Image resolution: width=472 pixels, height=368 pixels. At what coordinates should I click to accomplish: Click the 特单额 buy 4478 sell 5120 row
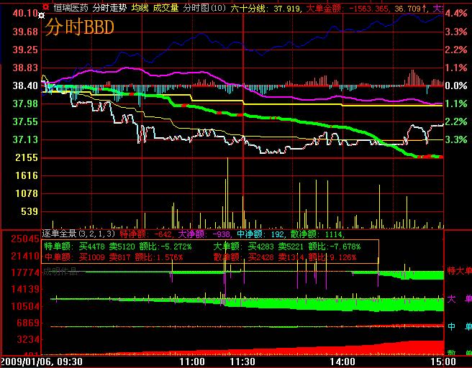click(118, 247)
